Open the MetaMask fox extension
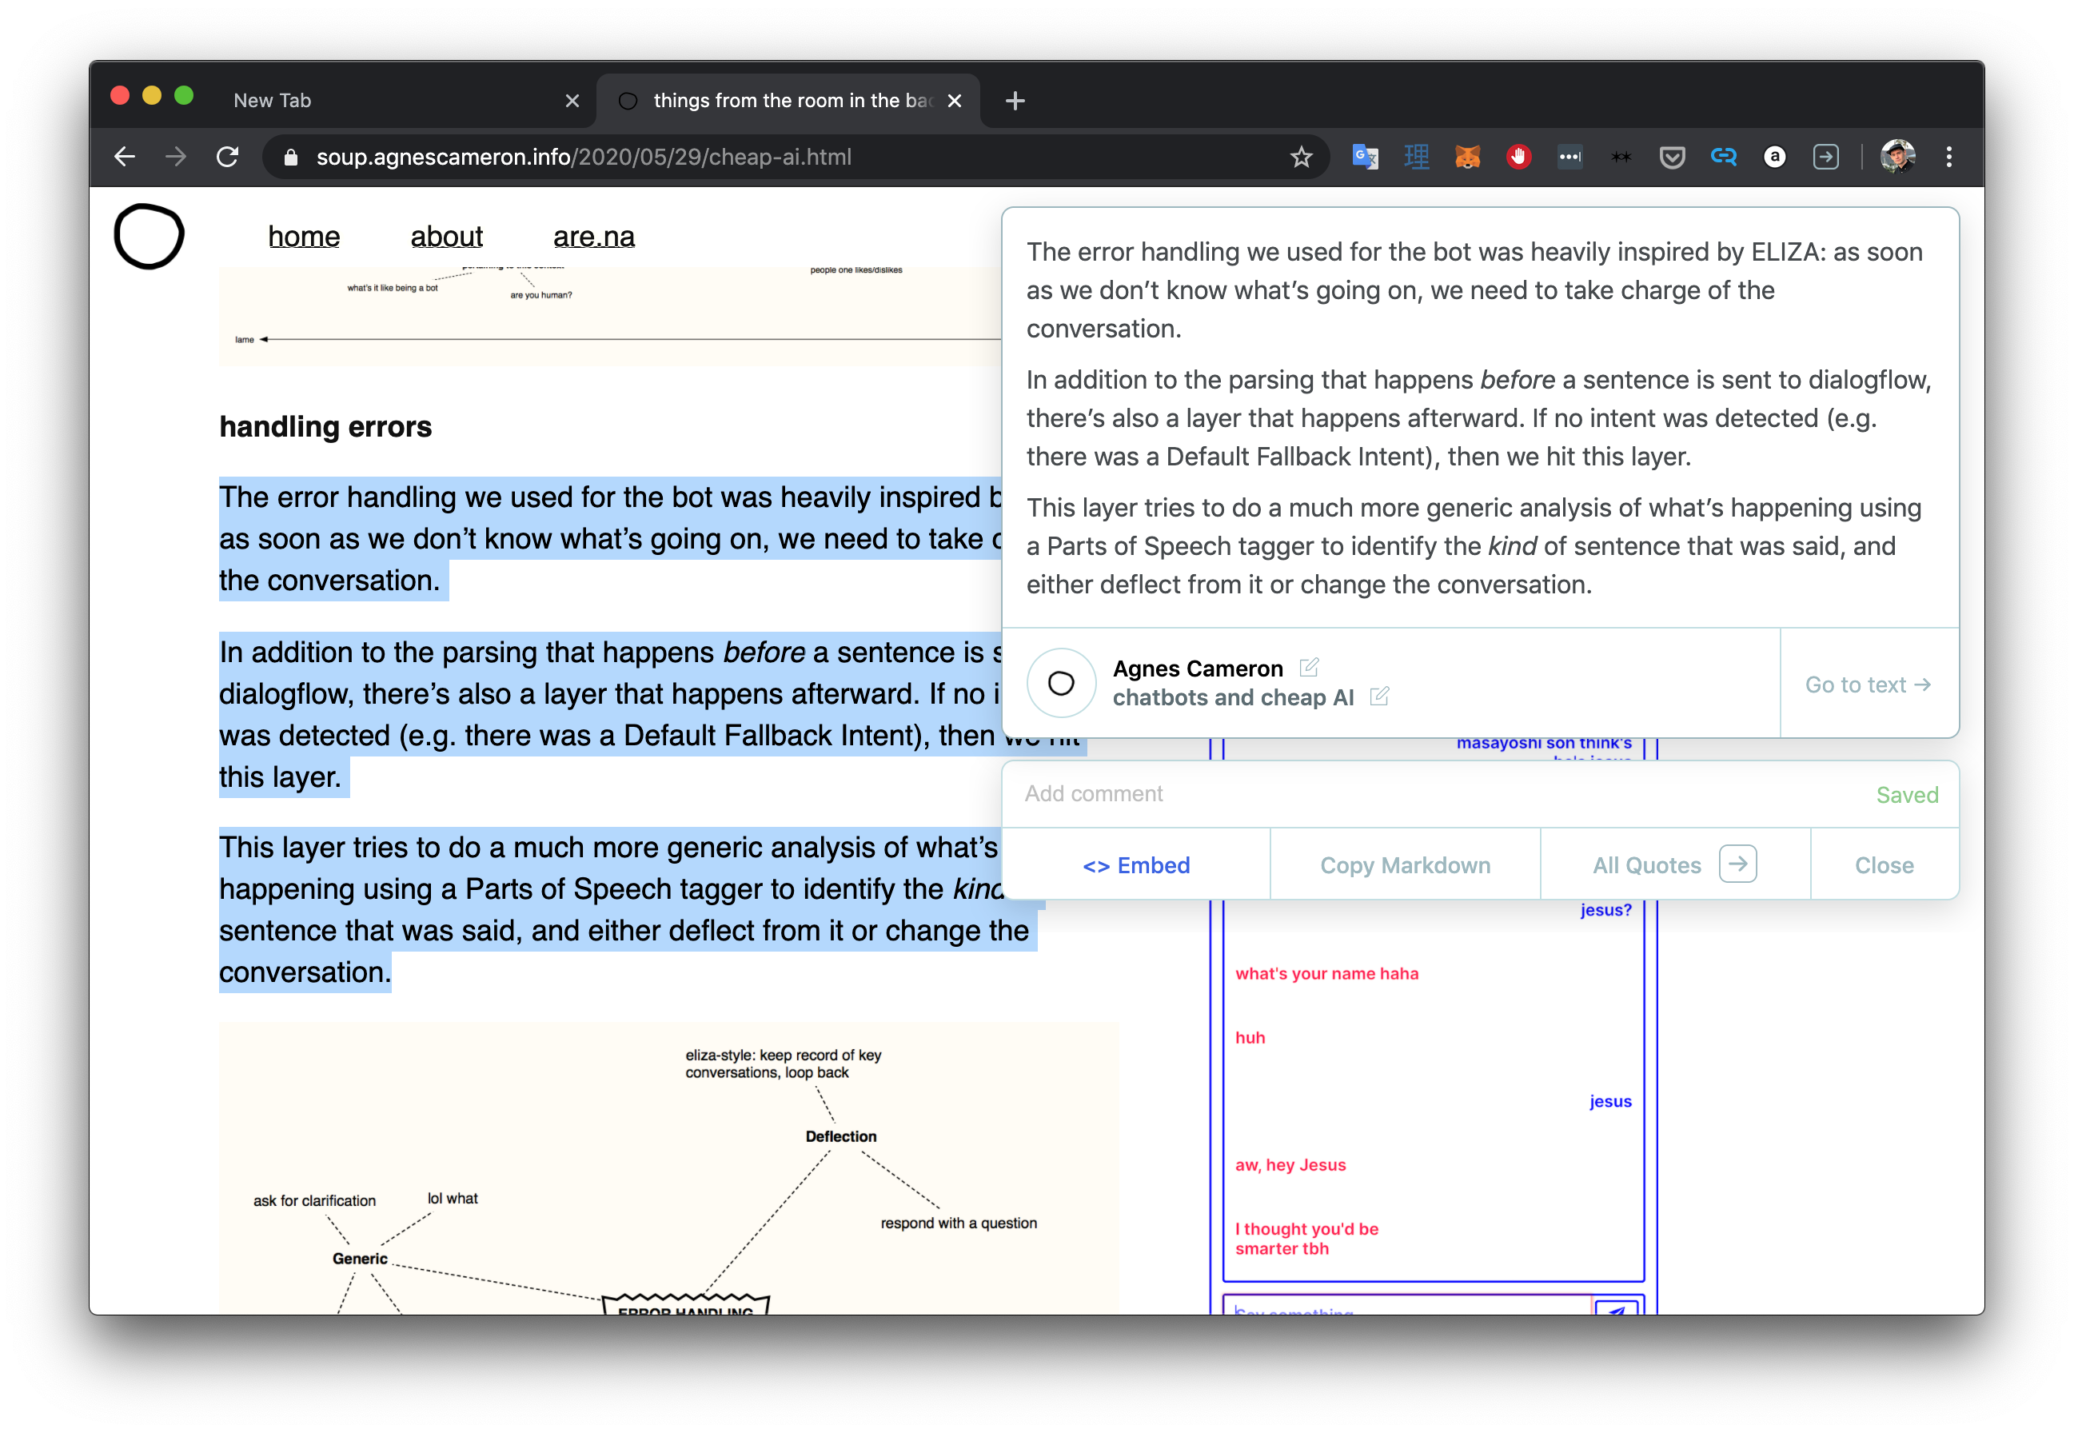Image resolution: width=2074 pixels, height=1433 pixels. click(x=1467, y=157)
